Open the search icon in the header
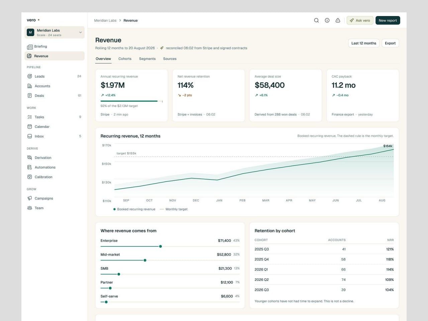This screenshot has height=321, width=428. point(316,20)
